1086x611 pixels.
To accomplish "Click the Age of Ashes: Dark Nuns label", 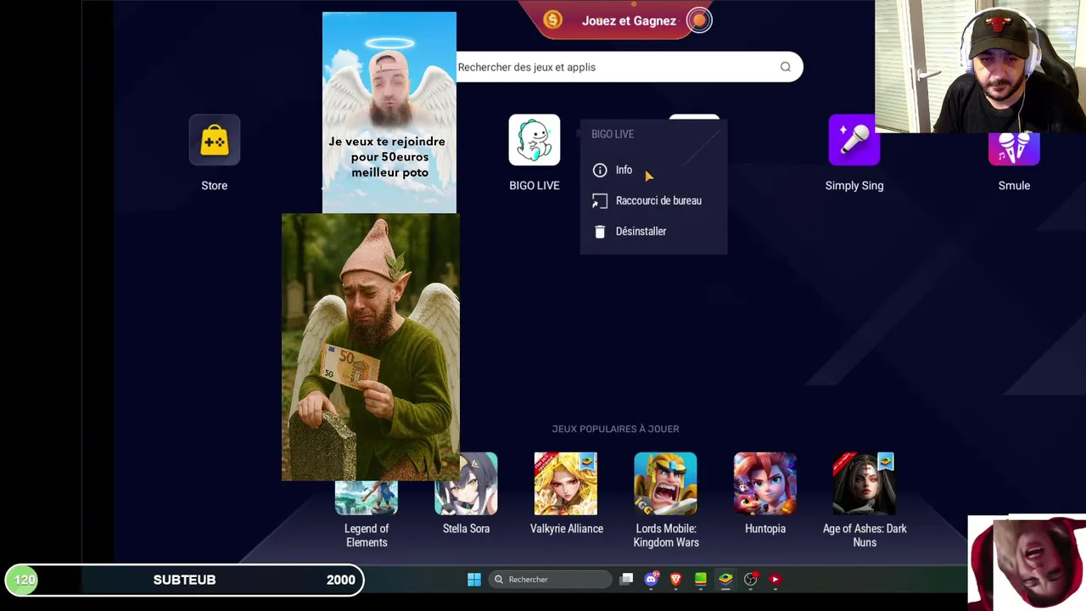I will pyautogui.click(x=865, y=535).
